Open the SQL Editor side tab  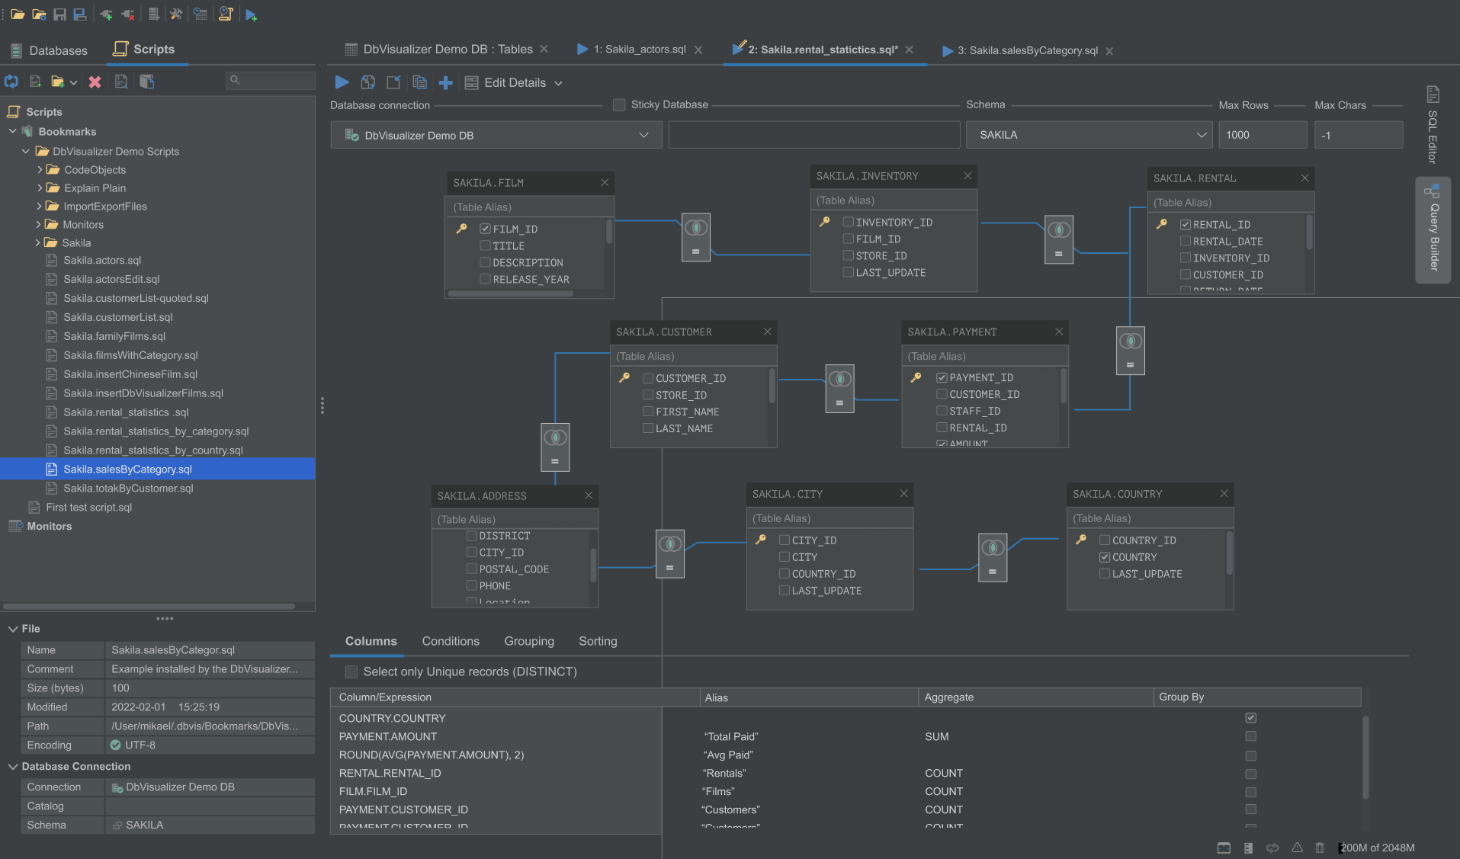tap(1433, 126)
